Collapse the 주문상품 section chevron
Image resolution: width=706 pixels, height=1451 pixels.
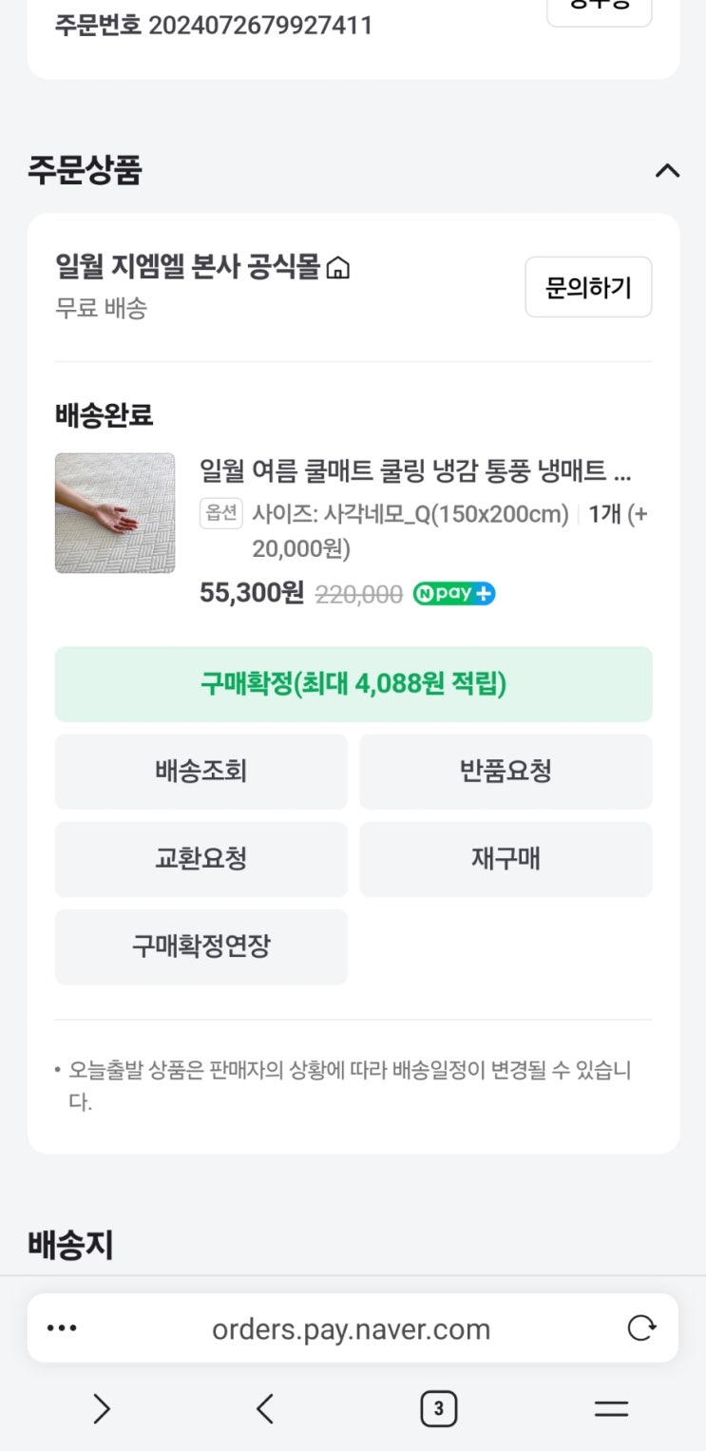(667, 171)
